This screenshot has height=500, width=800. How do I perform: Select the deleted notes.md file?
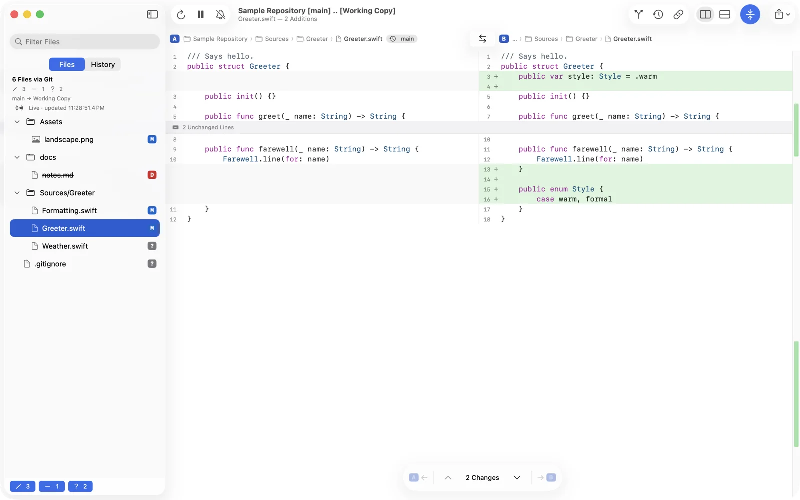85,175
